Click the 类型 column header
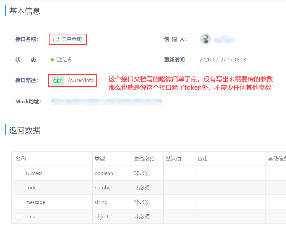Viewport: 286px width, 227px height. pyautogui.click(x=100, y=159)
